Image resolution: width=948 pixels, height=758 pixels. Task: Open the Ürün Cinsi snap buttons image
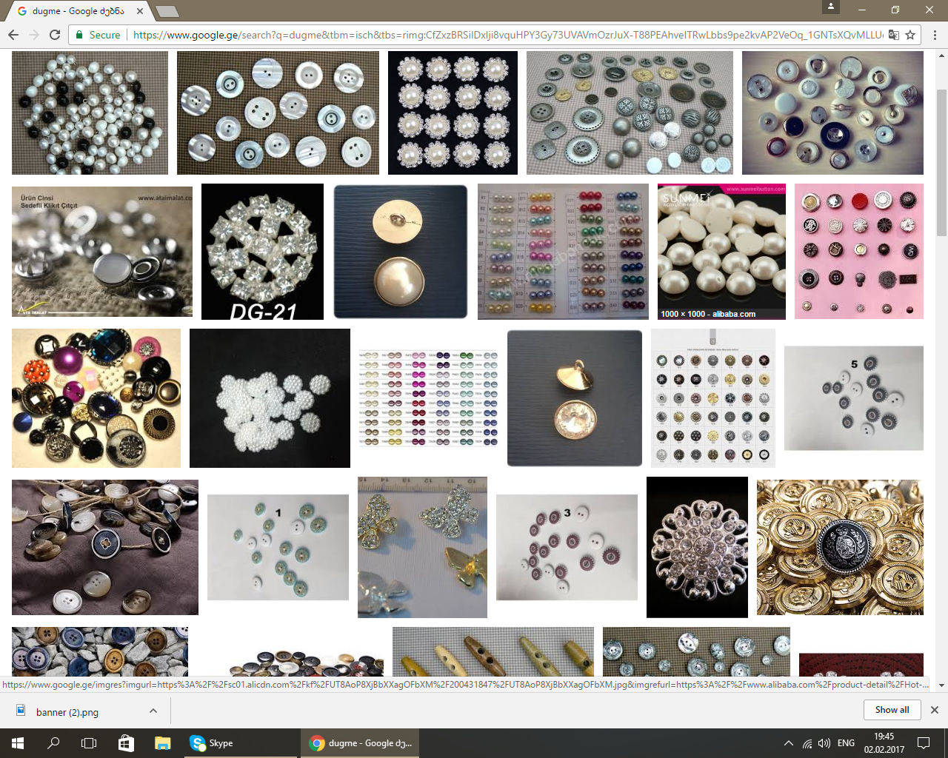[102, 252]
